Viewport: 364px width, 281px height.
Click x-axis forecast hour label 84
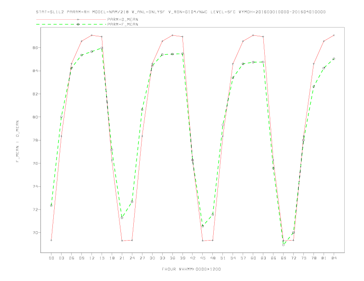pyautogui.click(x=334, y=258)
